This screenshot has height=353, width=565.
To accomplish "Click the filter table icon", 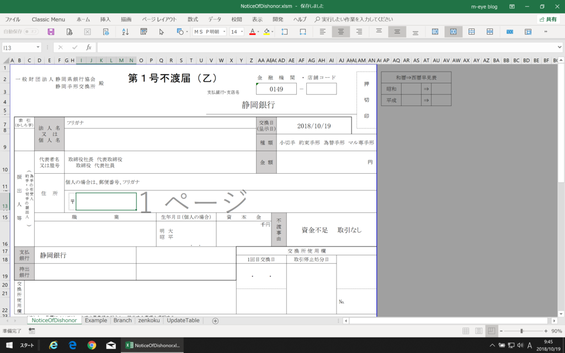I will (x=143, y=31).
